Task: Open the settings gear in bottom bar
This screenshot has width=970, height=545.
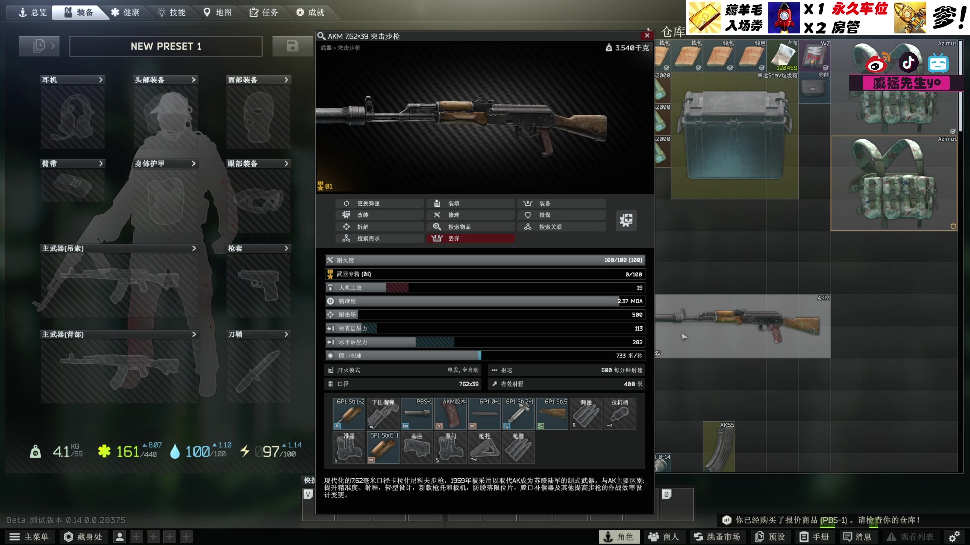Action: click(954, 537)
